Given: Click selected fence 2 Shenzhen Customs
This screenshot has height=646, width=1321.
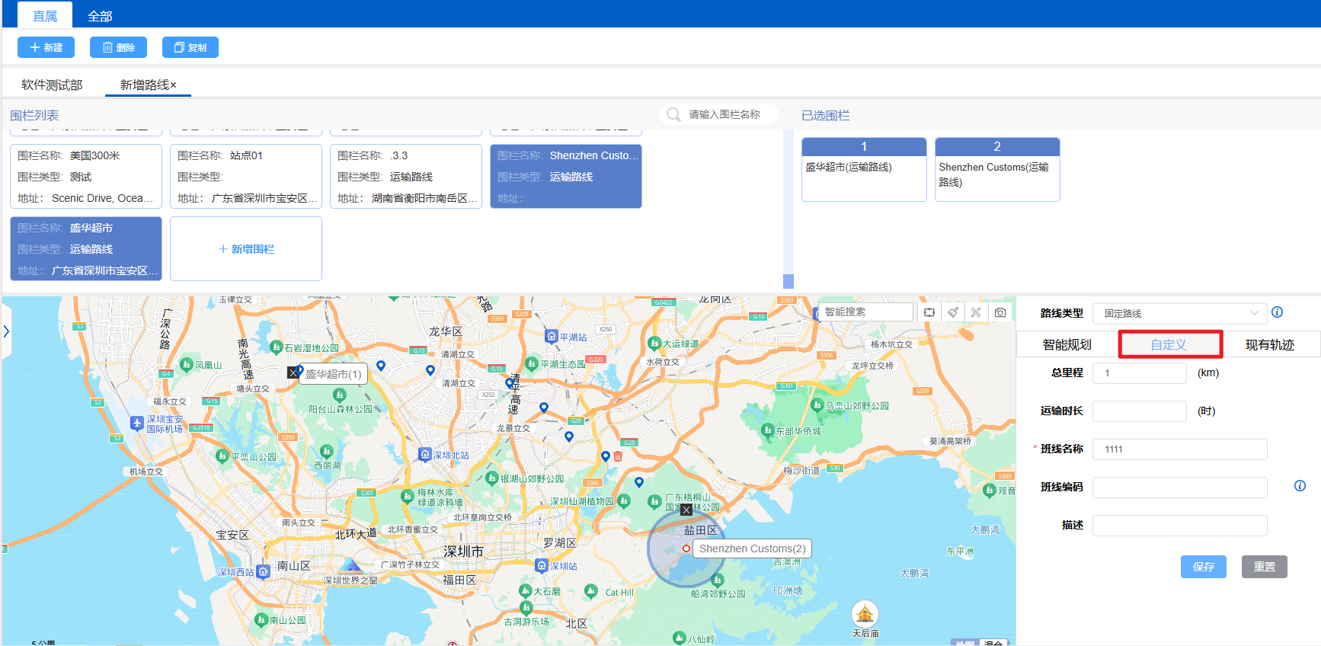Looking at the screenshot, I should click(x=997, y=169).
